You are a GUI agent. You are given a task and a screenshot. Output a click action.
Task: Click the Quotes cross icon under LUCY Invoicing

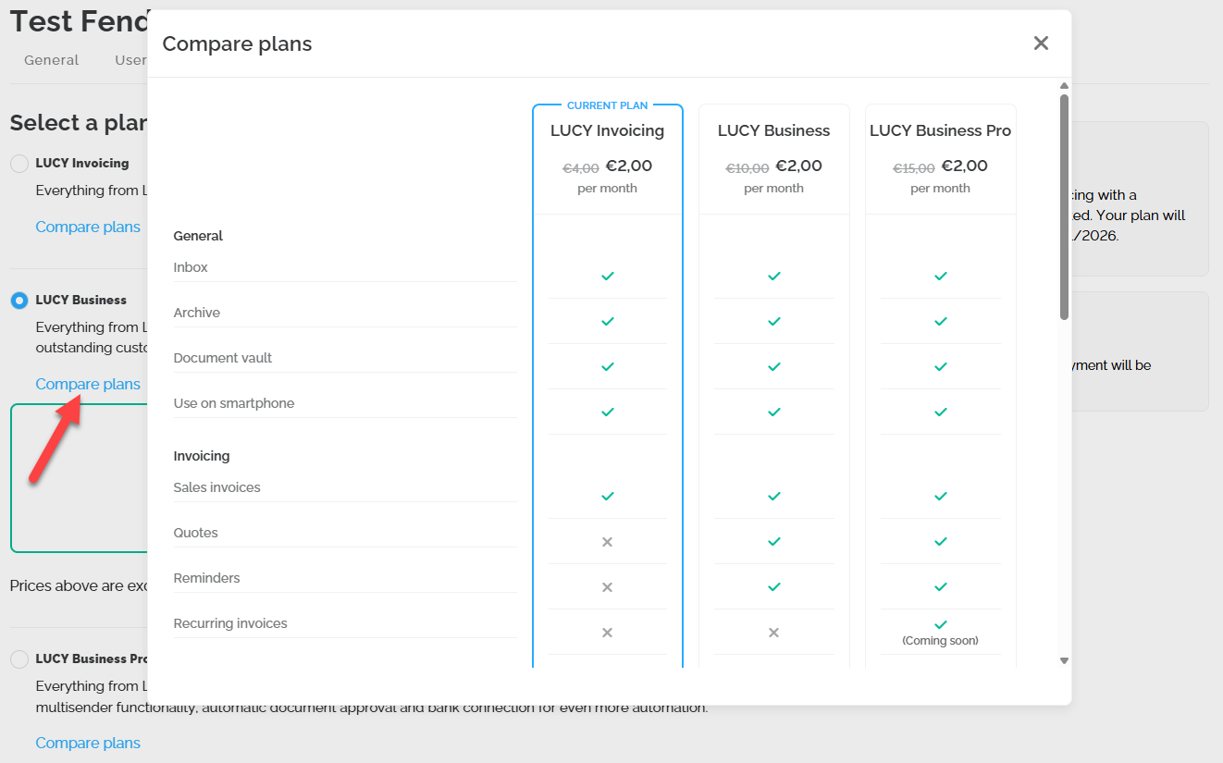click(x=608, y=542)
